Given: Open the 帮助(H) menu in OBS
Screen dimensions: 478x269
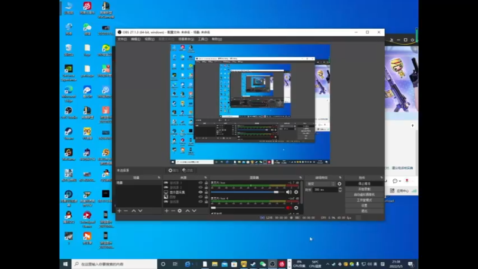Looking at the screenshot, I should (217, 39).
